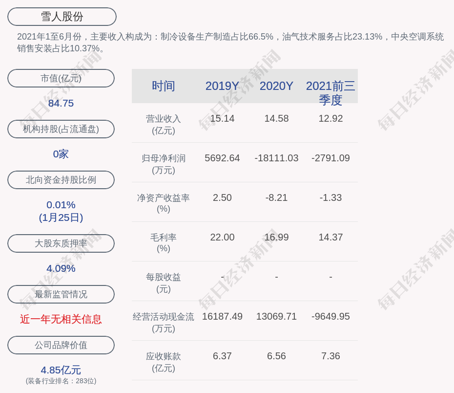Select net profit value -18111.03

tap(276, 158)
